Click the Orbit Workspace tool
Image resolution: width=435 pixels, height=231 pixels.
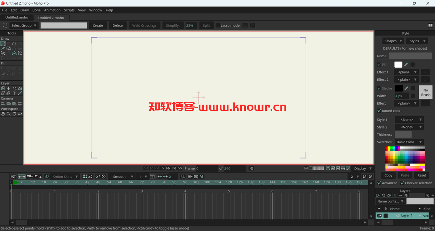tap(20, 114)
